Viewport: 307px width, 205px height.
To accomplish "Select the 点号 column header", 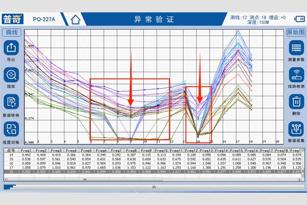I will 11,151.
